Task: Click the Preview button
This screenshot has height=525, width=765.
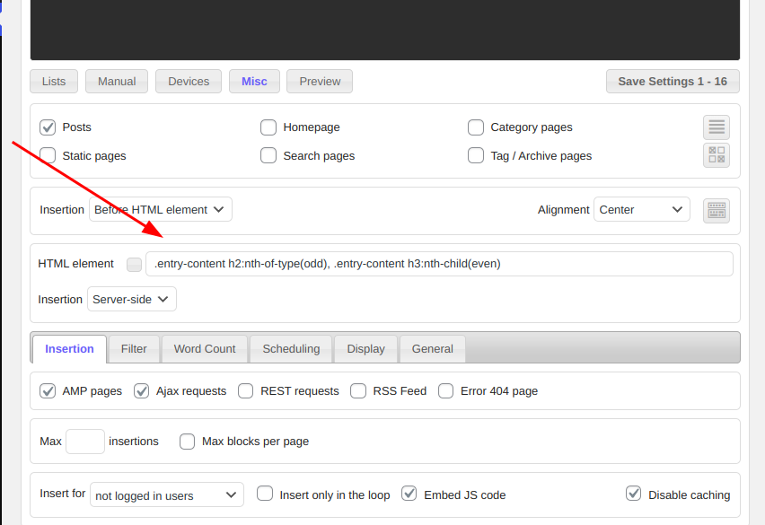Action: [320, 82]
